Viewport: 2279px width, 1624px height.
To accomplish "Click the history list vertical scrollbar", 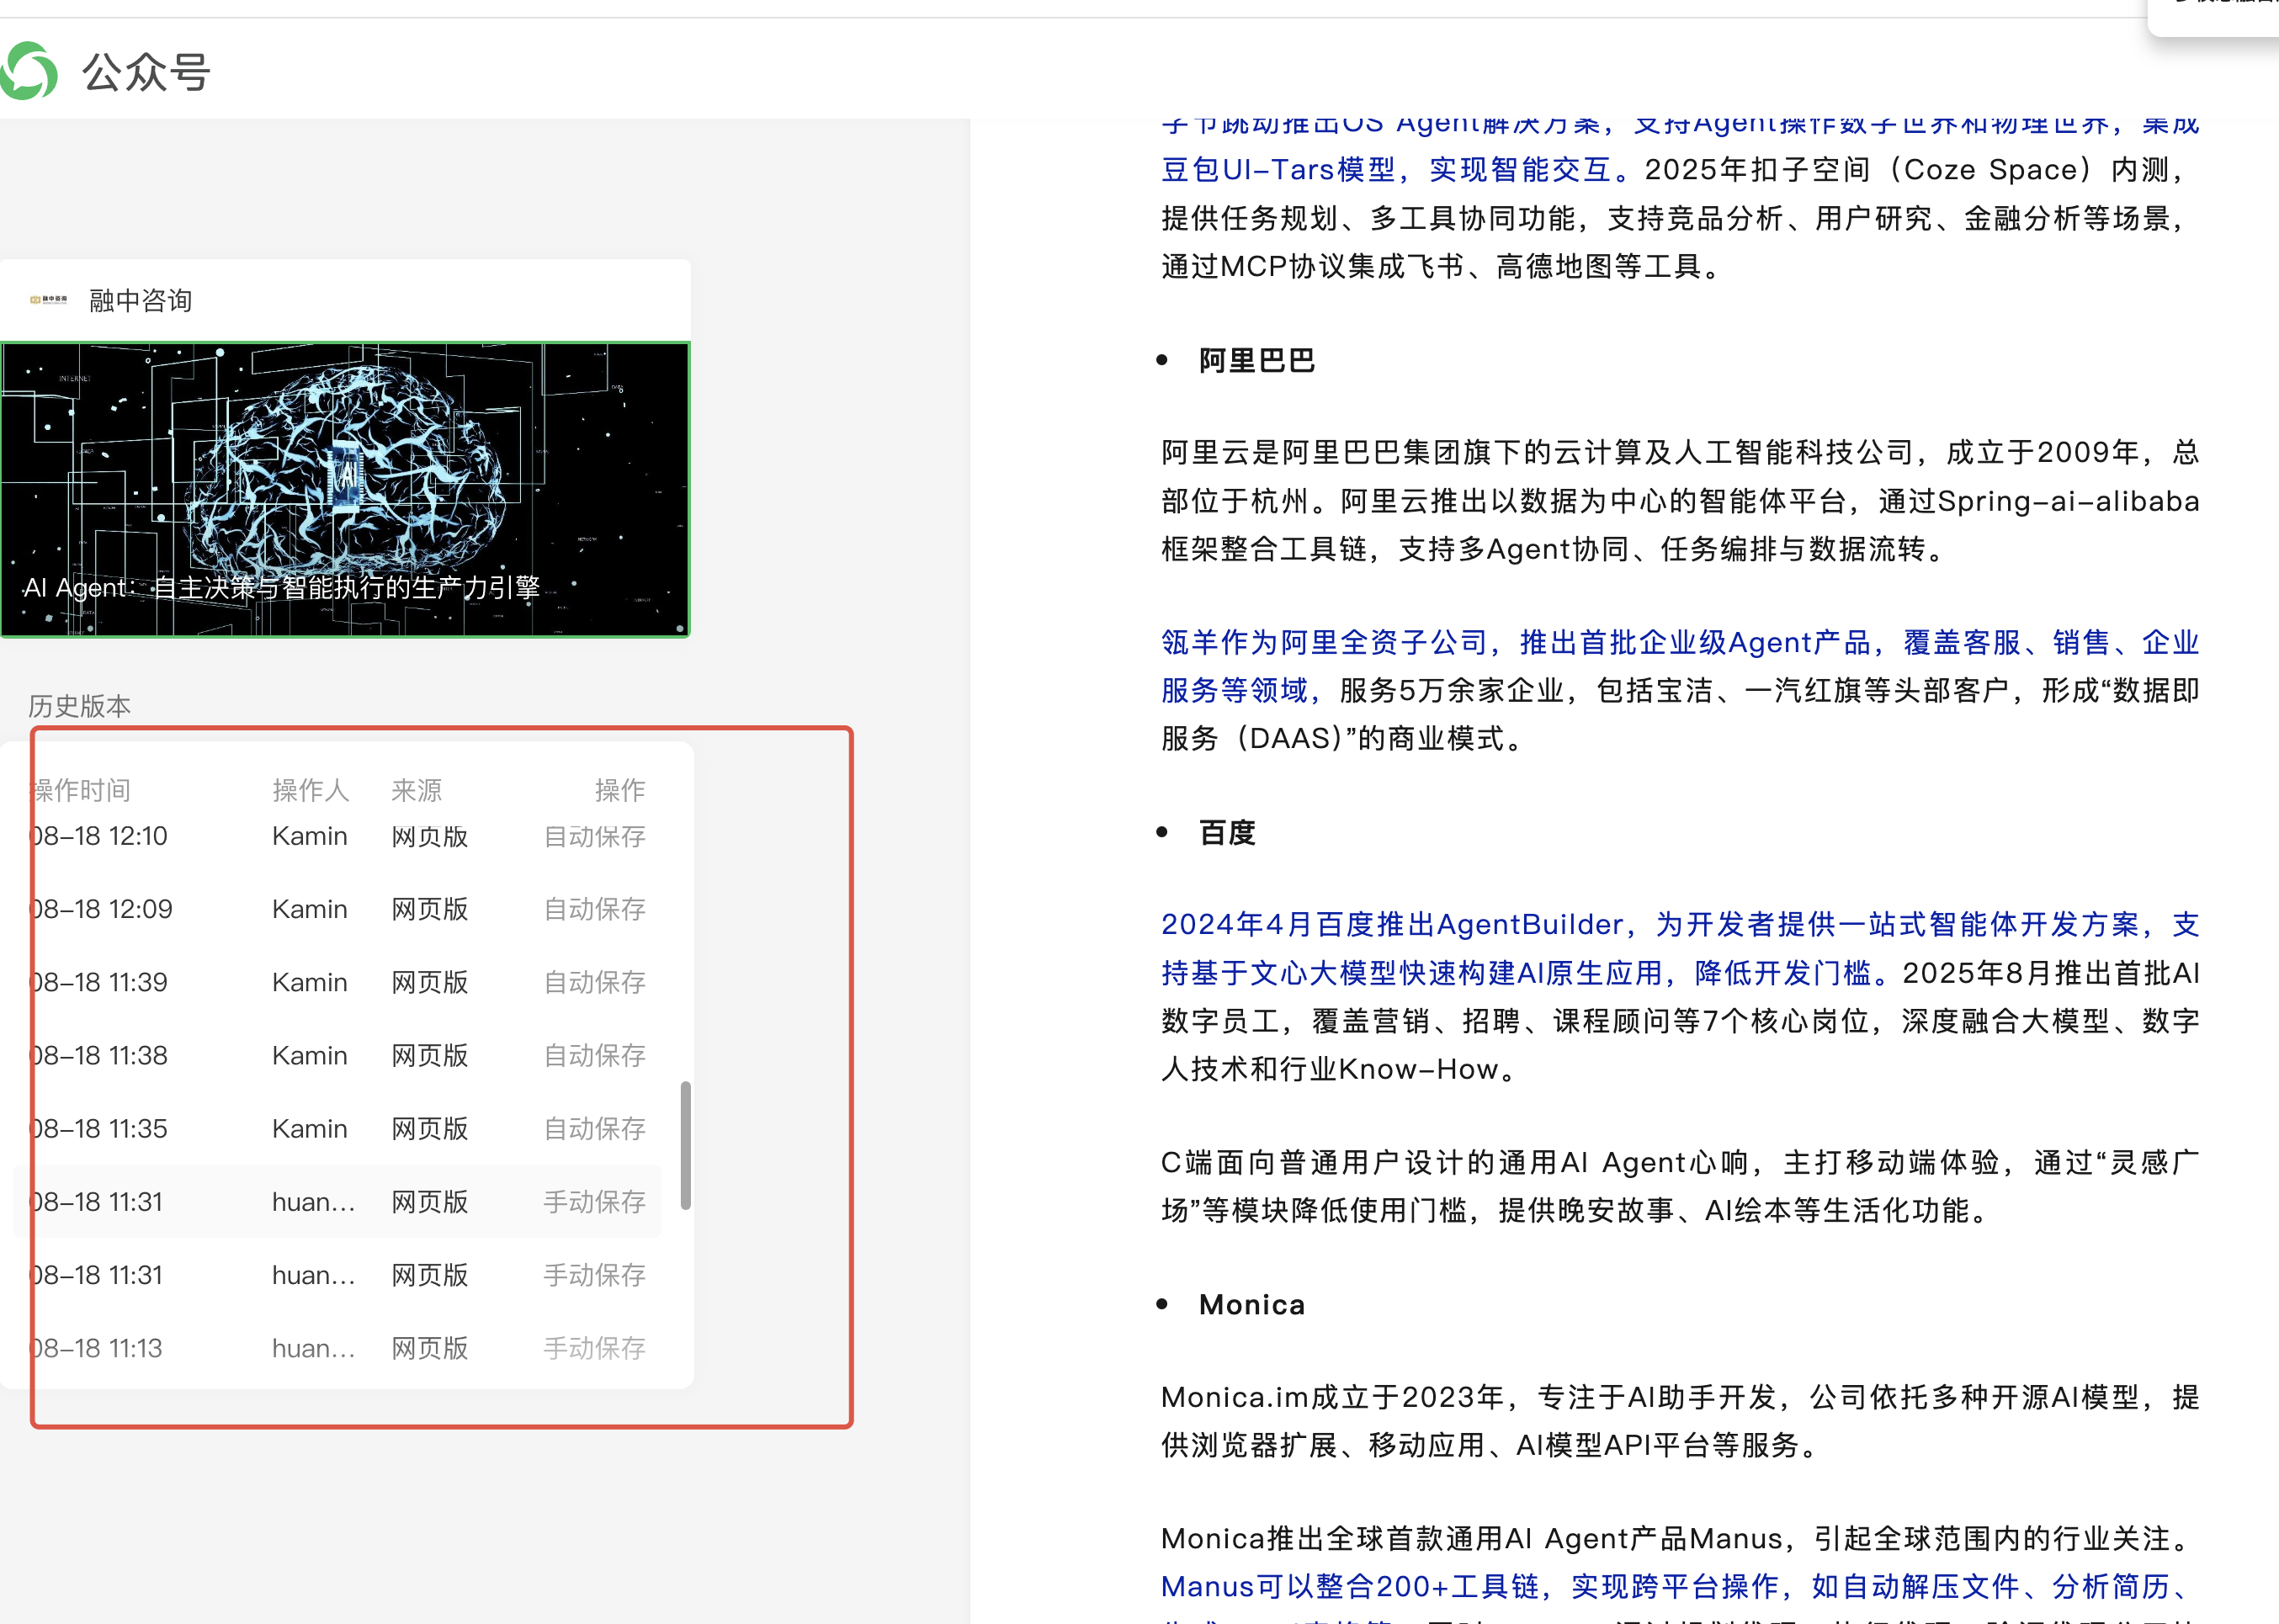I will (x=685, y=1144).
